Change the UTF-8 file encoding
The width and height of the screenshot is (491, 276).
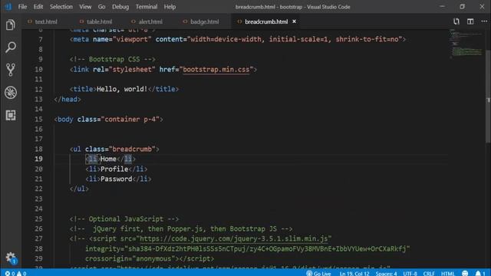[x=410, y=273]
